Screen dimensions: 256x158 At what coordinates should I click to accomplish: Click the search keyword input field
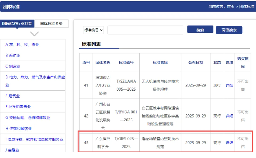(145, 30)
